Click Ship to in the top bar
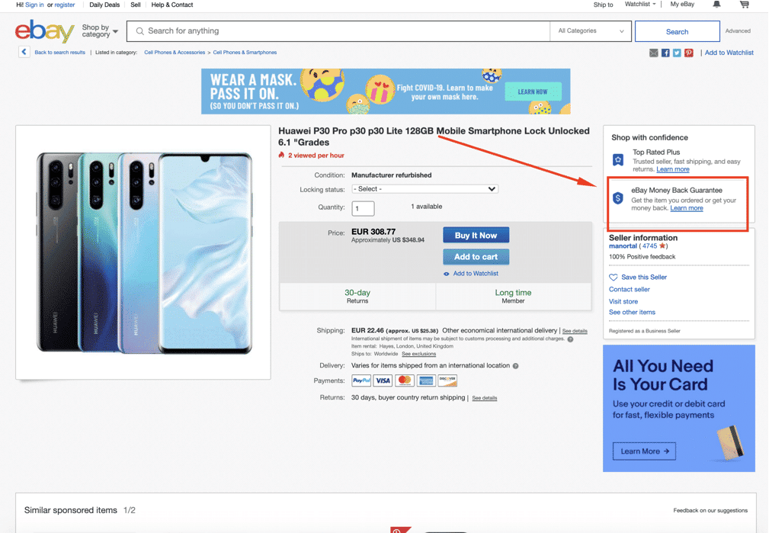 [603, 5]
